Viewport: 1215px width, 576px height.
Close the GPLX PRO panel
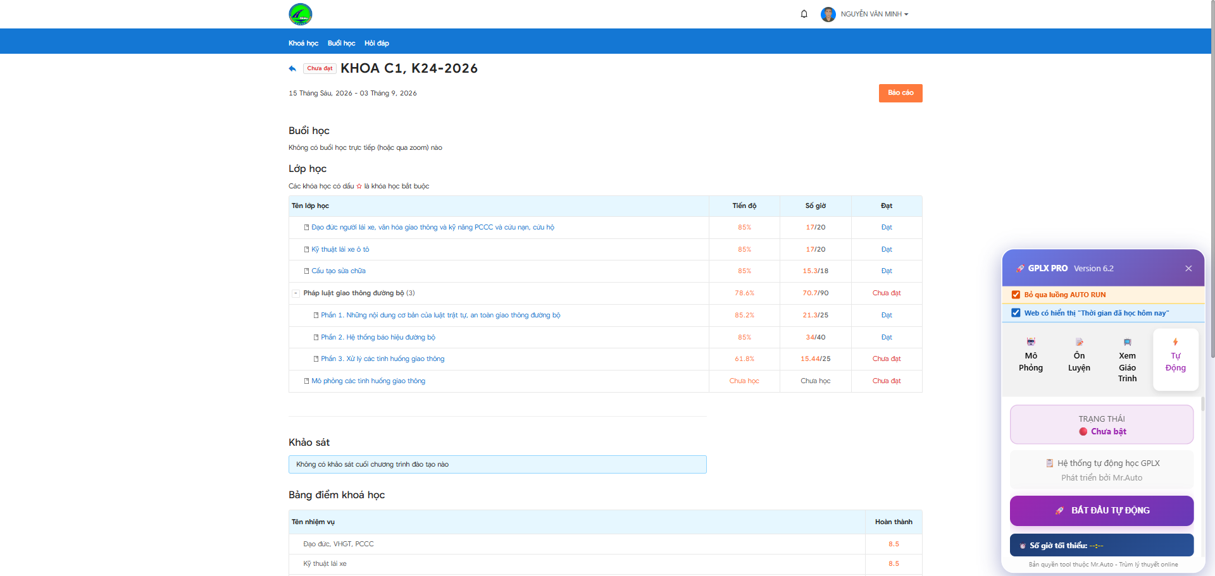pos(1188,269)
